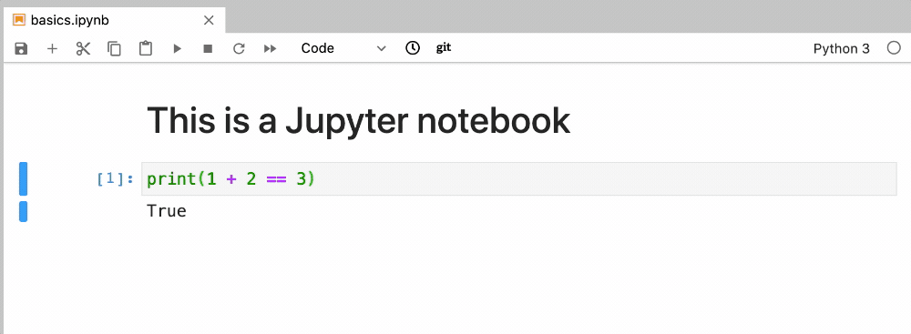Cut the selected cell with the scissors icon
The image size is (911, 334).
point(84,49)
